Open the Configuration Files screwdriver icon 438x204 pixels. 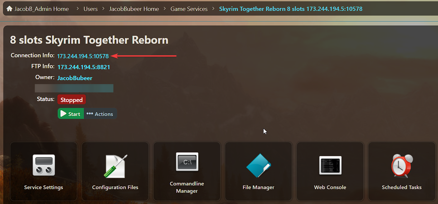[x=115, y=166]
